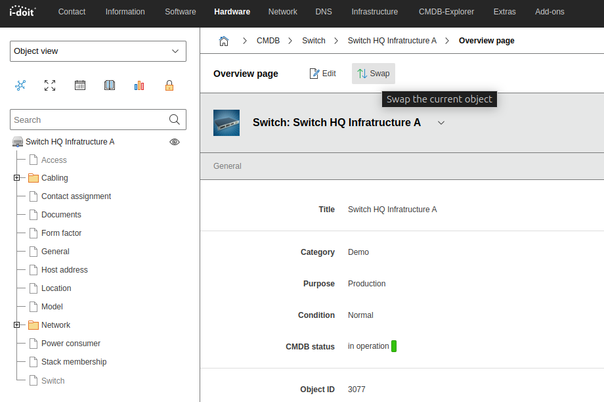Open the bar chart icon in sidebar
The image size is (604, 402).
(x=139, y=85)
